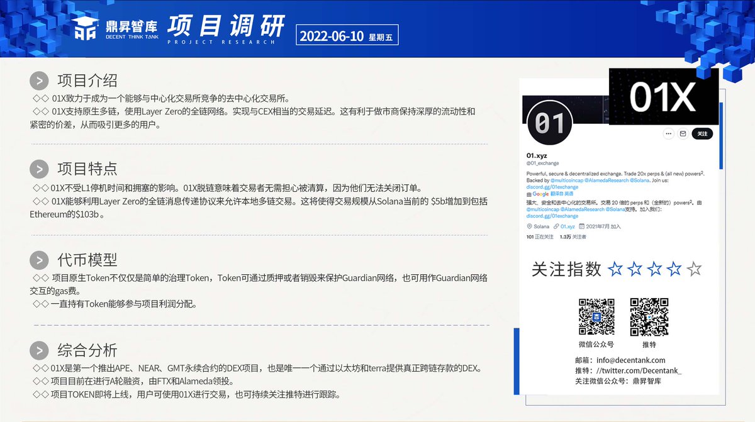
Task: Click the large black 01X logo banner
Action: (x=664, y=96)
